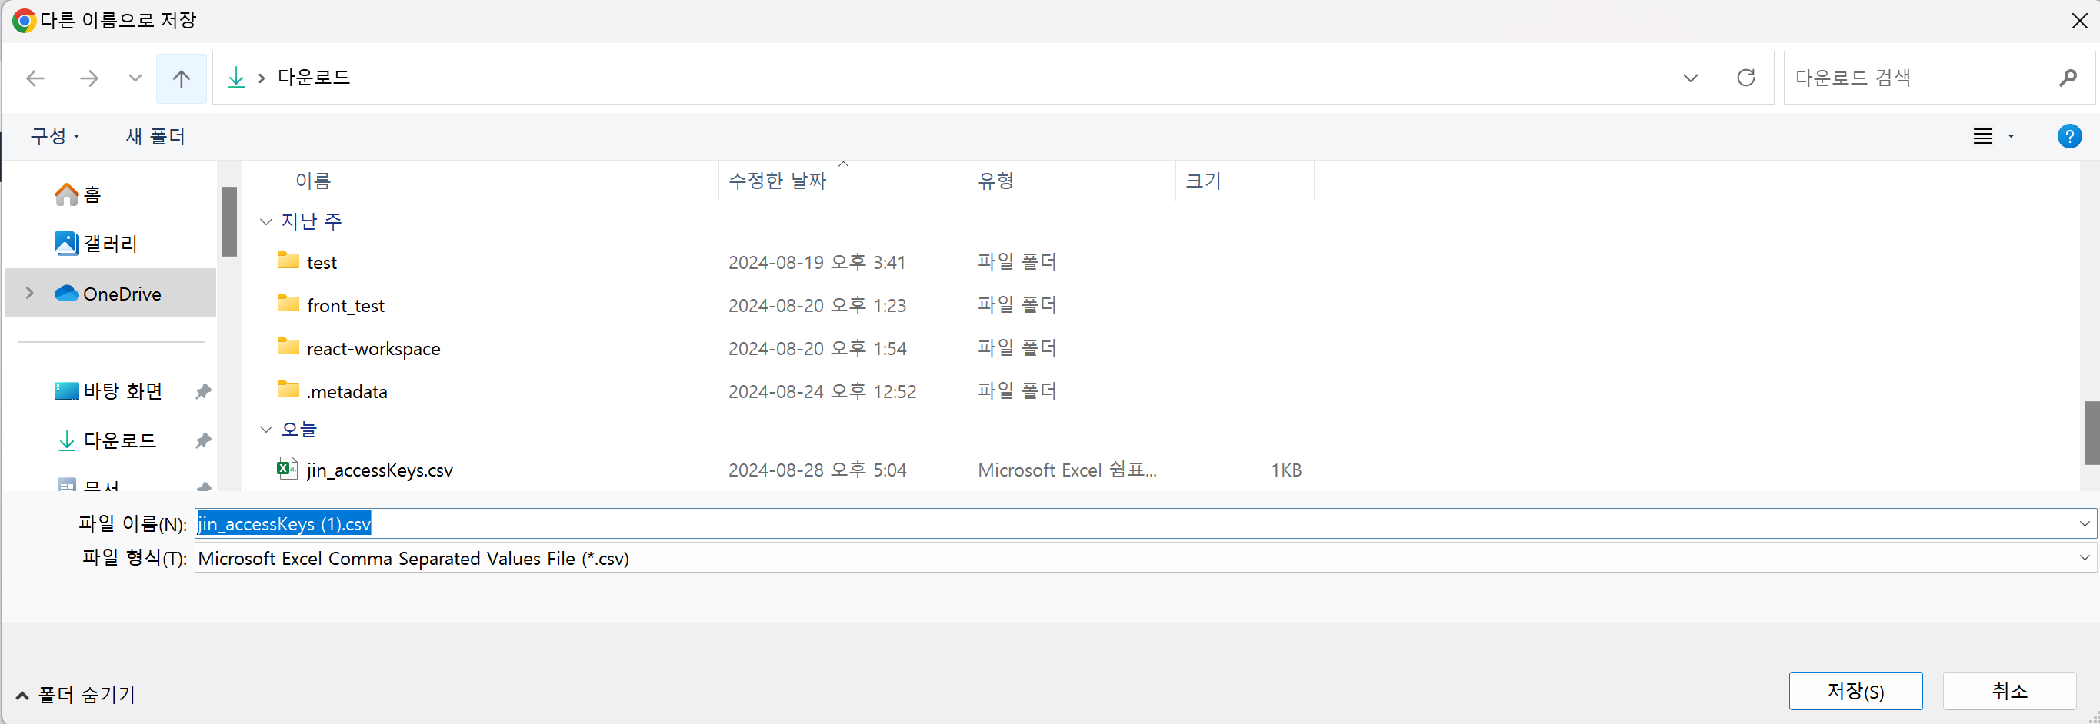Viewport: 2100px width, 724px height.
Task: Click 폴더 숨기기 to hide folders
Action: point(75,695)
